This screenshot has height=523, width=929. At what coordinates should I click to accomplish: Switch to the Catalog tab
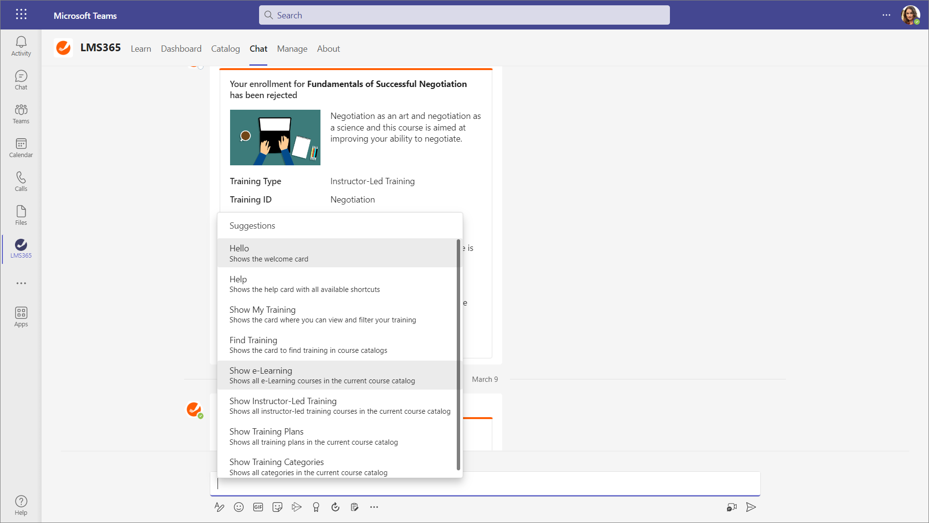[225, 49]
